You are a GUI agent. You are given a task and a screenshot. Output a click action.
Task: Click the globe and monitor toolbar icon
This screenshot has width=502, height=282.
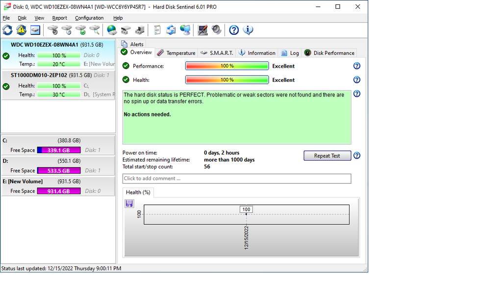(x=185, y=30)
